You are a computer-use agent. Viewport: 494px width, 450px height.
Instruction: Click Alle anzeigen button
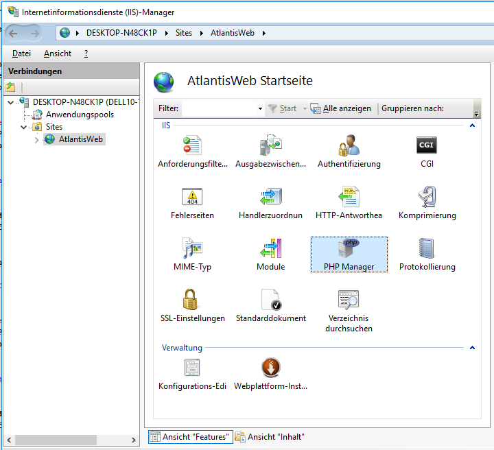click(341, 108)
